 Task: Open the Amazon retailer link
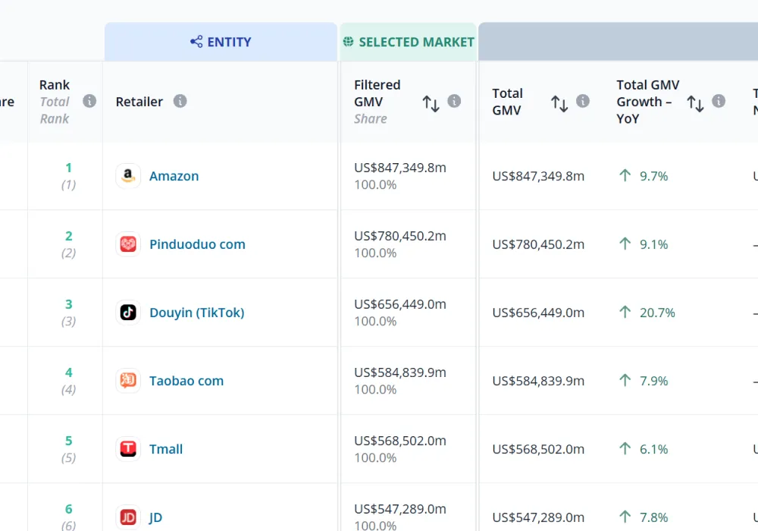point(174,176)
